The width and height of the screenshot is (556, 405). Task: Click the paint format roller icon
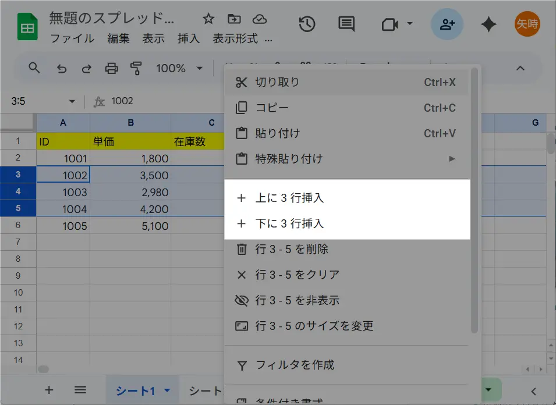(137, 69)
